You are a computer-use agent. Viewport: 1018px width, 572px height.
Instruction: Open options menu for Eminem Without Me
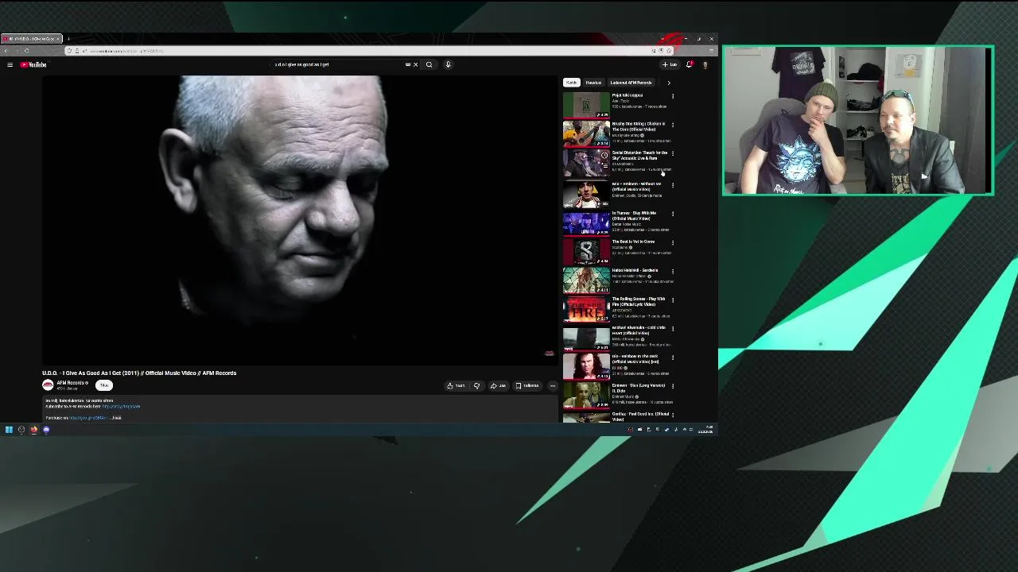[673, 185]
